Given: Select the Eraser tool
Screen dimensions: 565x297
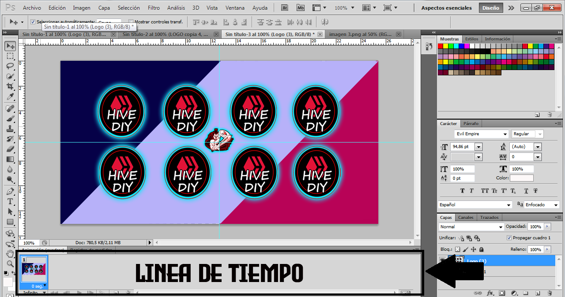Looking at the screenshot, I should 10,149.
